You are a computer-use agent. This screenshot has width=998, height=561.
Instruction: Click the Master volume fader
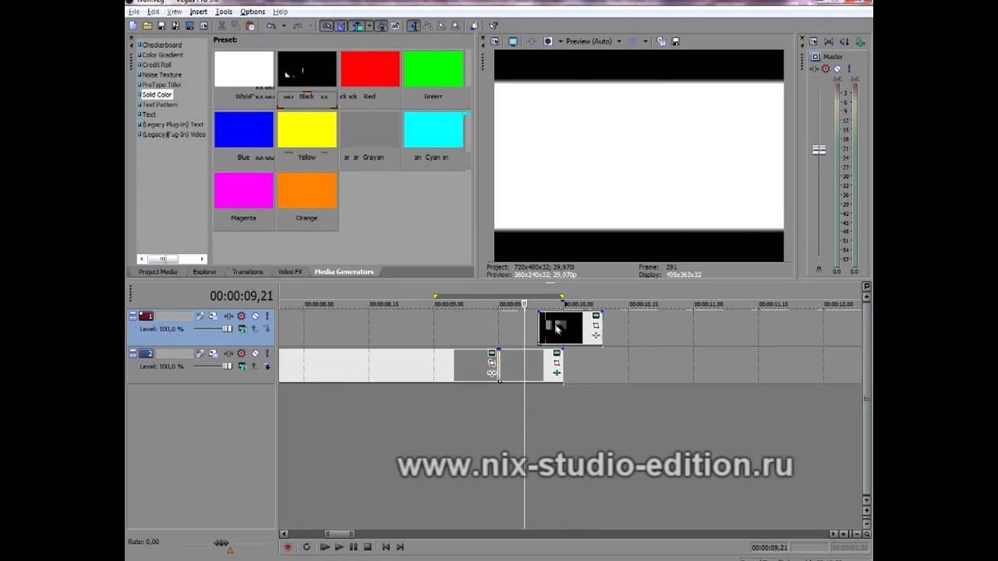click(819, 150)
